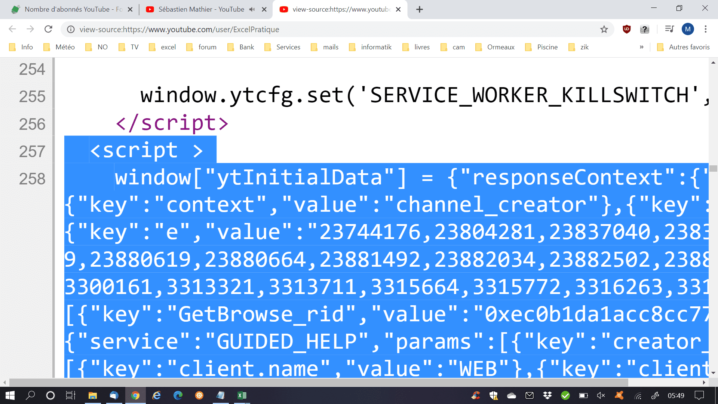The width and height of the screenshot is (718, 404).
Task: Open Chrome profile avatar M
Action: tap(688, 29)
